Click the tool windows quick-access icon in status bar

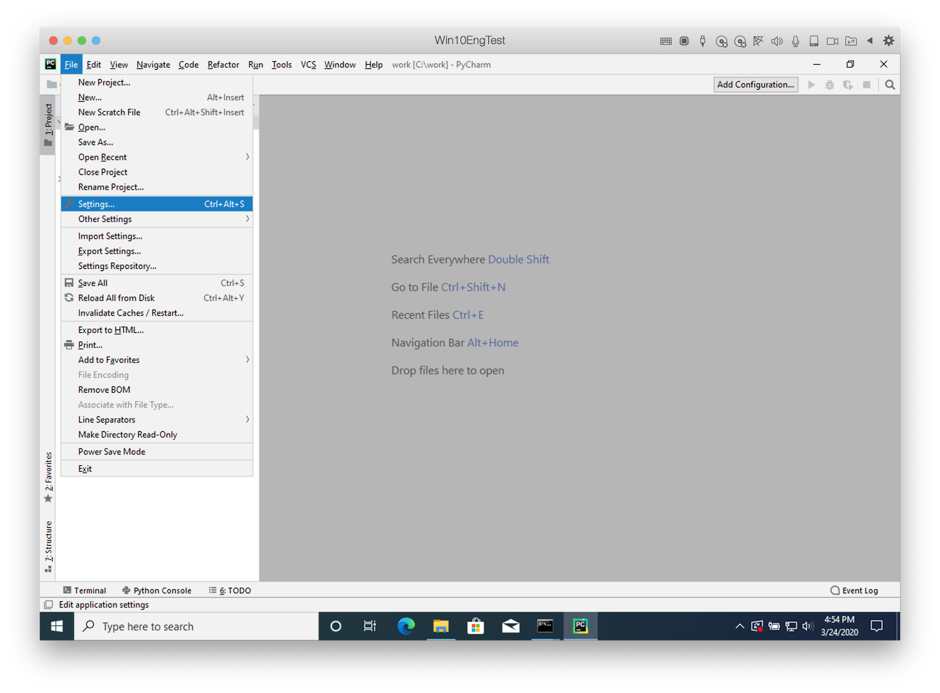[x=48, y=605]
